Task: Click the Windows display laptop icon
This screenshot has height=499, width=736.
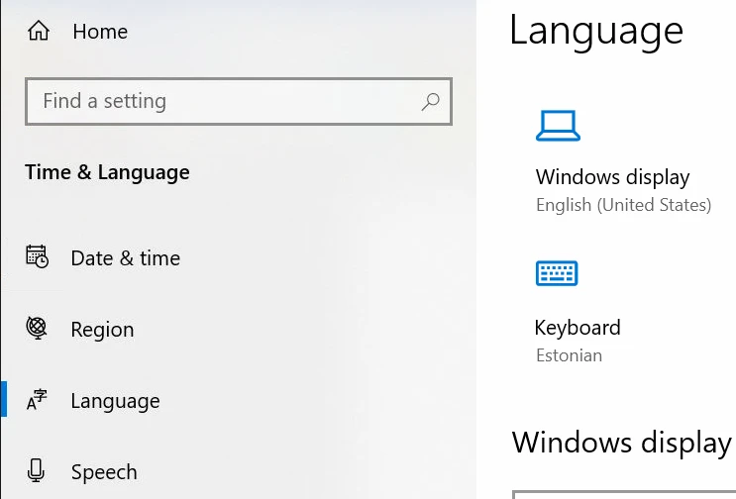Action: click(x=558, y=126)
